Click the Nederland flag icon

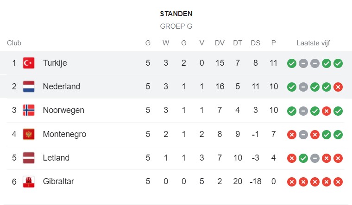click(x=29, y=87)
